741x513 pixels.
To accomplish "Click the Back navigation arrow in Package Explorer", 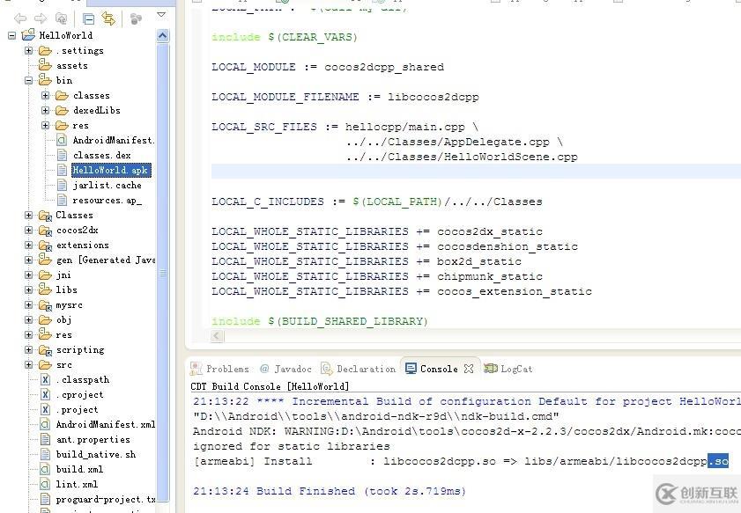I will point(20,18).
